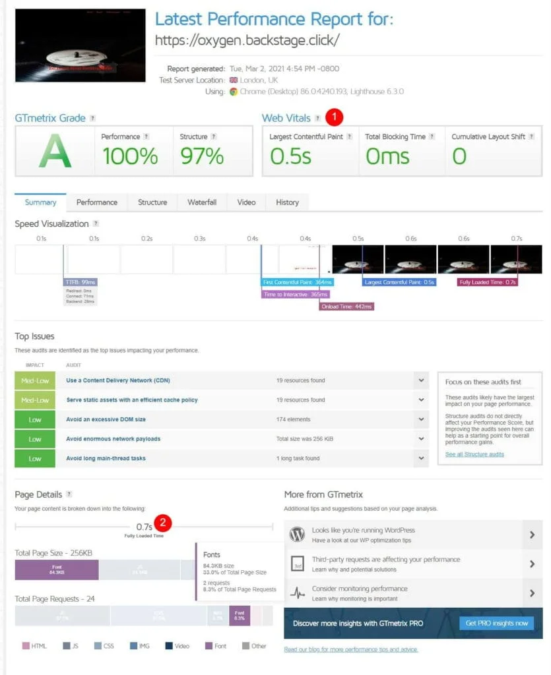
Task: Open the Structure tab
Action: [x=152, y=202]
